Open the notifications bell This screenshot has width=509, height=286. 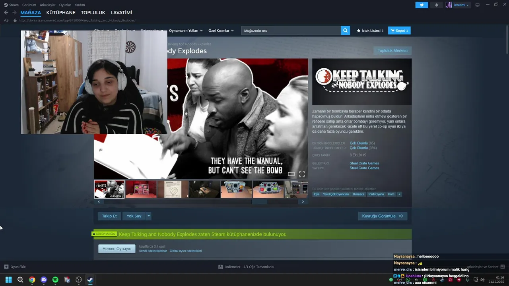[x=437, y=5]
